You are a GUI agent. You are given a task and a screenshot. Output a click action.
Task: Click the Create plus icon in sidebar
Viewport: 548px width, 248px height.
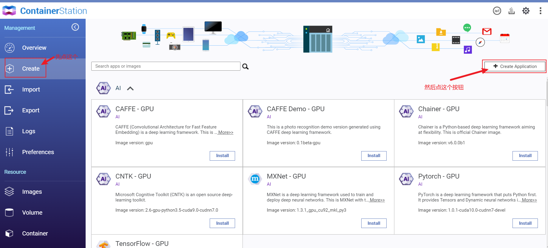pyautogui.click(x=10, y=69)
